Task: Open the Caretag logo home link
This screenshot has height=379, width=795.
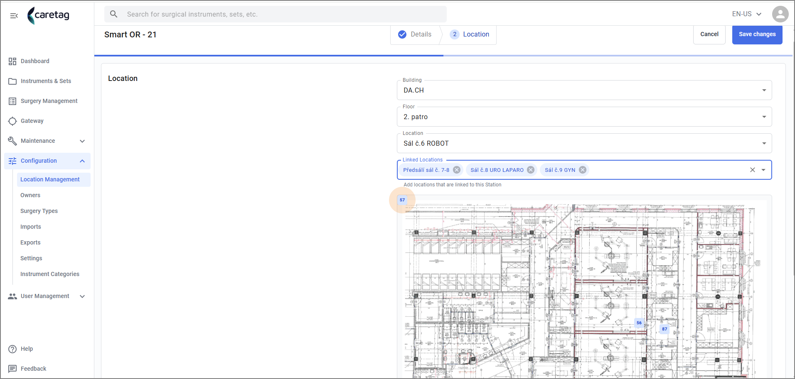Action: [48, 15]
